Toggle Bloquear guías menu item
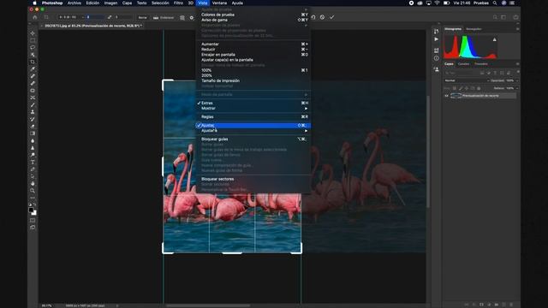The width and height of the screenshot is (548, 308). pos(253,139)
